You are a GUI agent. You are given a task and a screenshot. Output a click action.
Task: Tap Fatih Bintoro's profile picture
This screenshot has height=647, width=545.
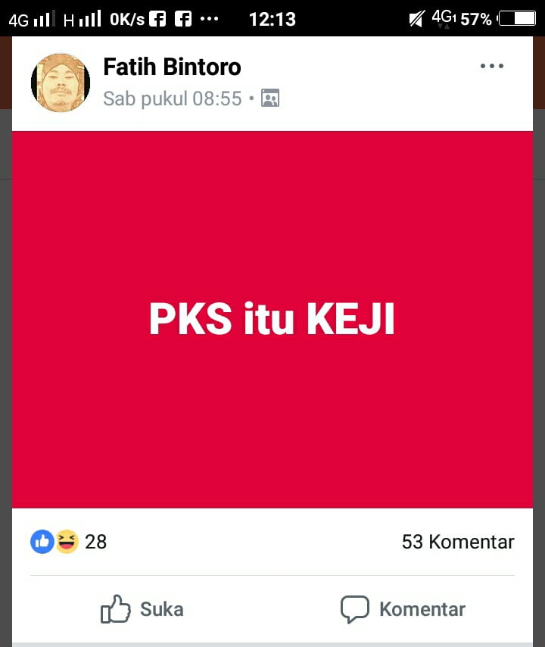[x=61, y=83]
